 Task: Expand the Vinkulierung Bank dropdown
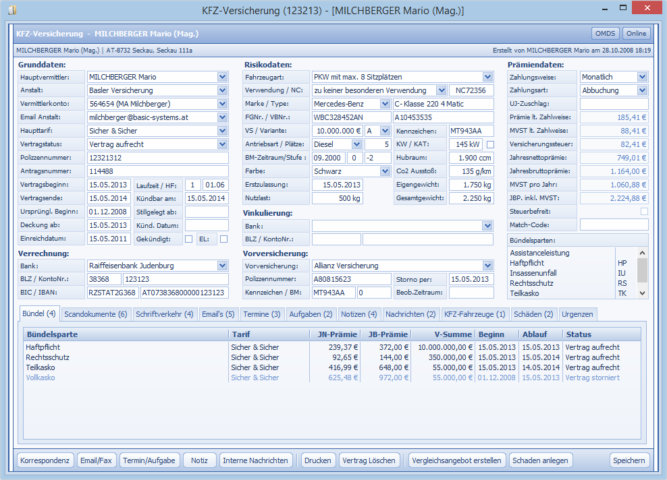pyautogui.click(x=487, y=226)
